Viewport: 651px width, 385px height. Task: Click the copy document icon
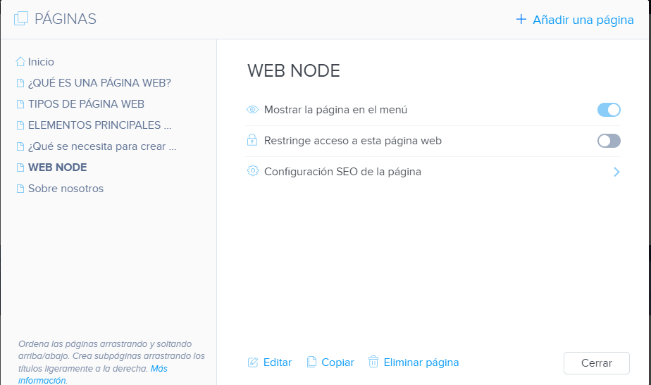click(311, 362)
